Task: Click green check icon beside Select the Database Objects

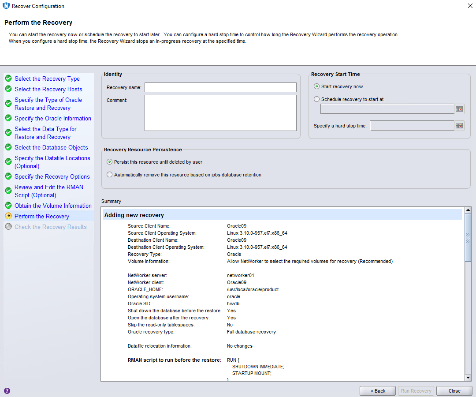Action: click(x=8, y=147)
